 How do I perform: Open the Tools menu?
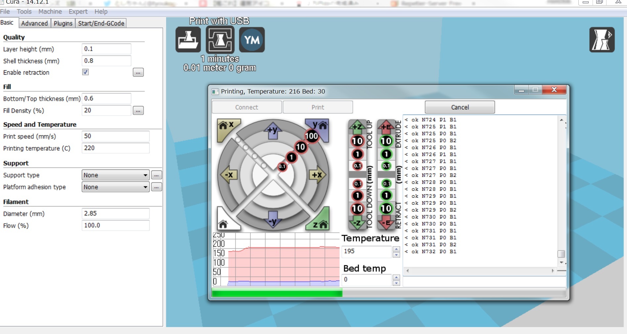[x=24, y=12]
